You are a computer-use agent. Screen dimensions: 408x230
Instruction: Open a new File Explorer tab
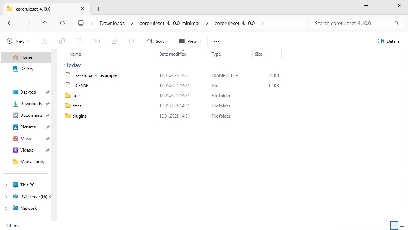[98, 9]
